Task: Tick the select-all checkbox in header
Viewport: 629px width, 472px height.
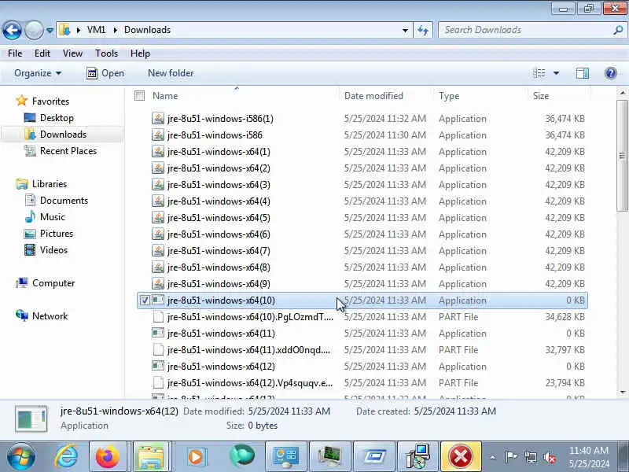Action: point(140,95)
